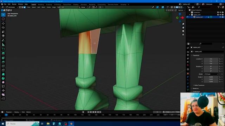Select the Shear tool

(3, 94)
